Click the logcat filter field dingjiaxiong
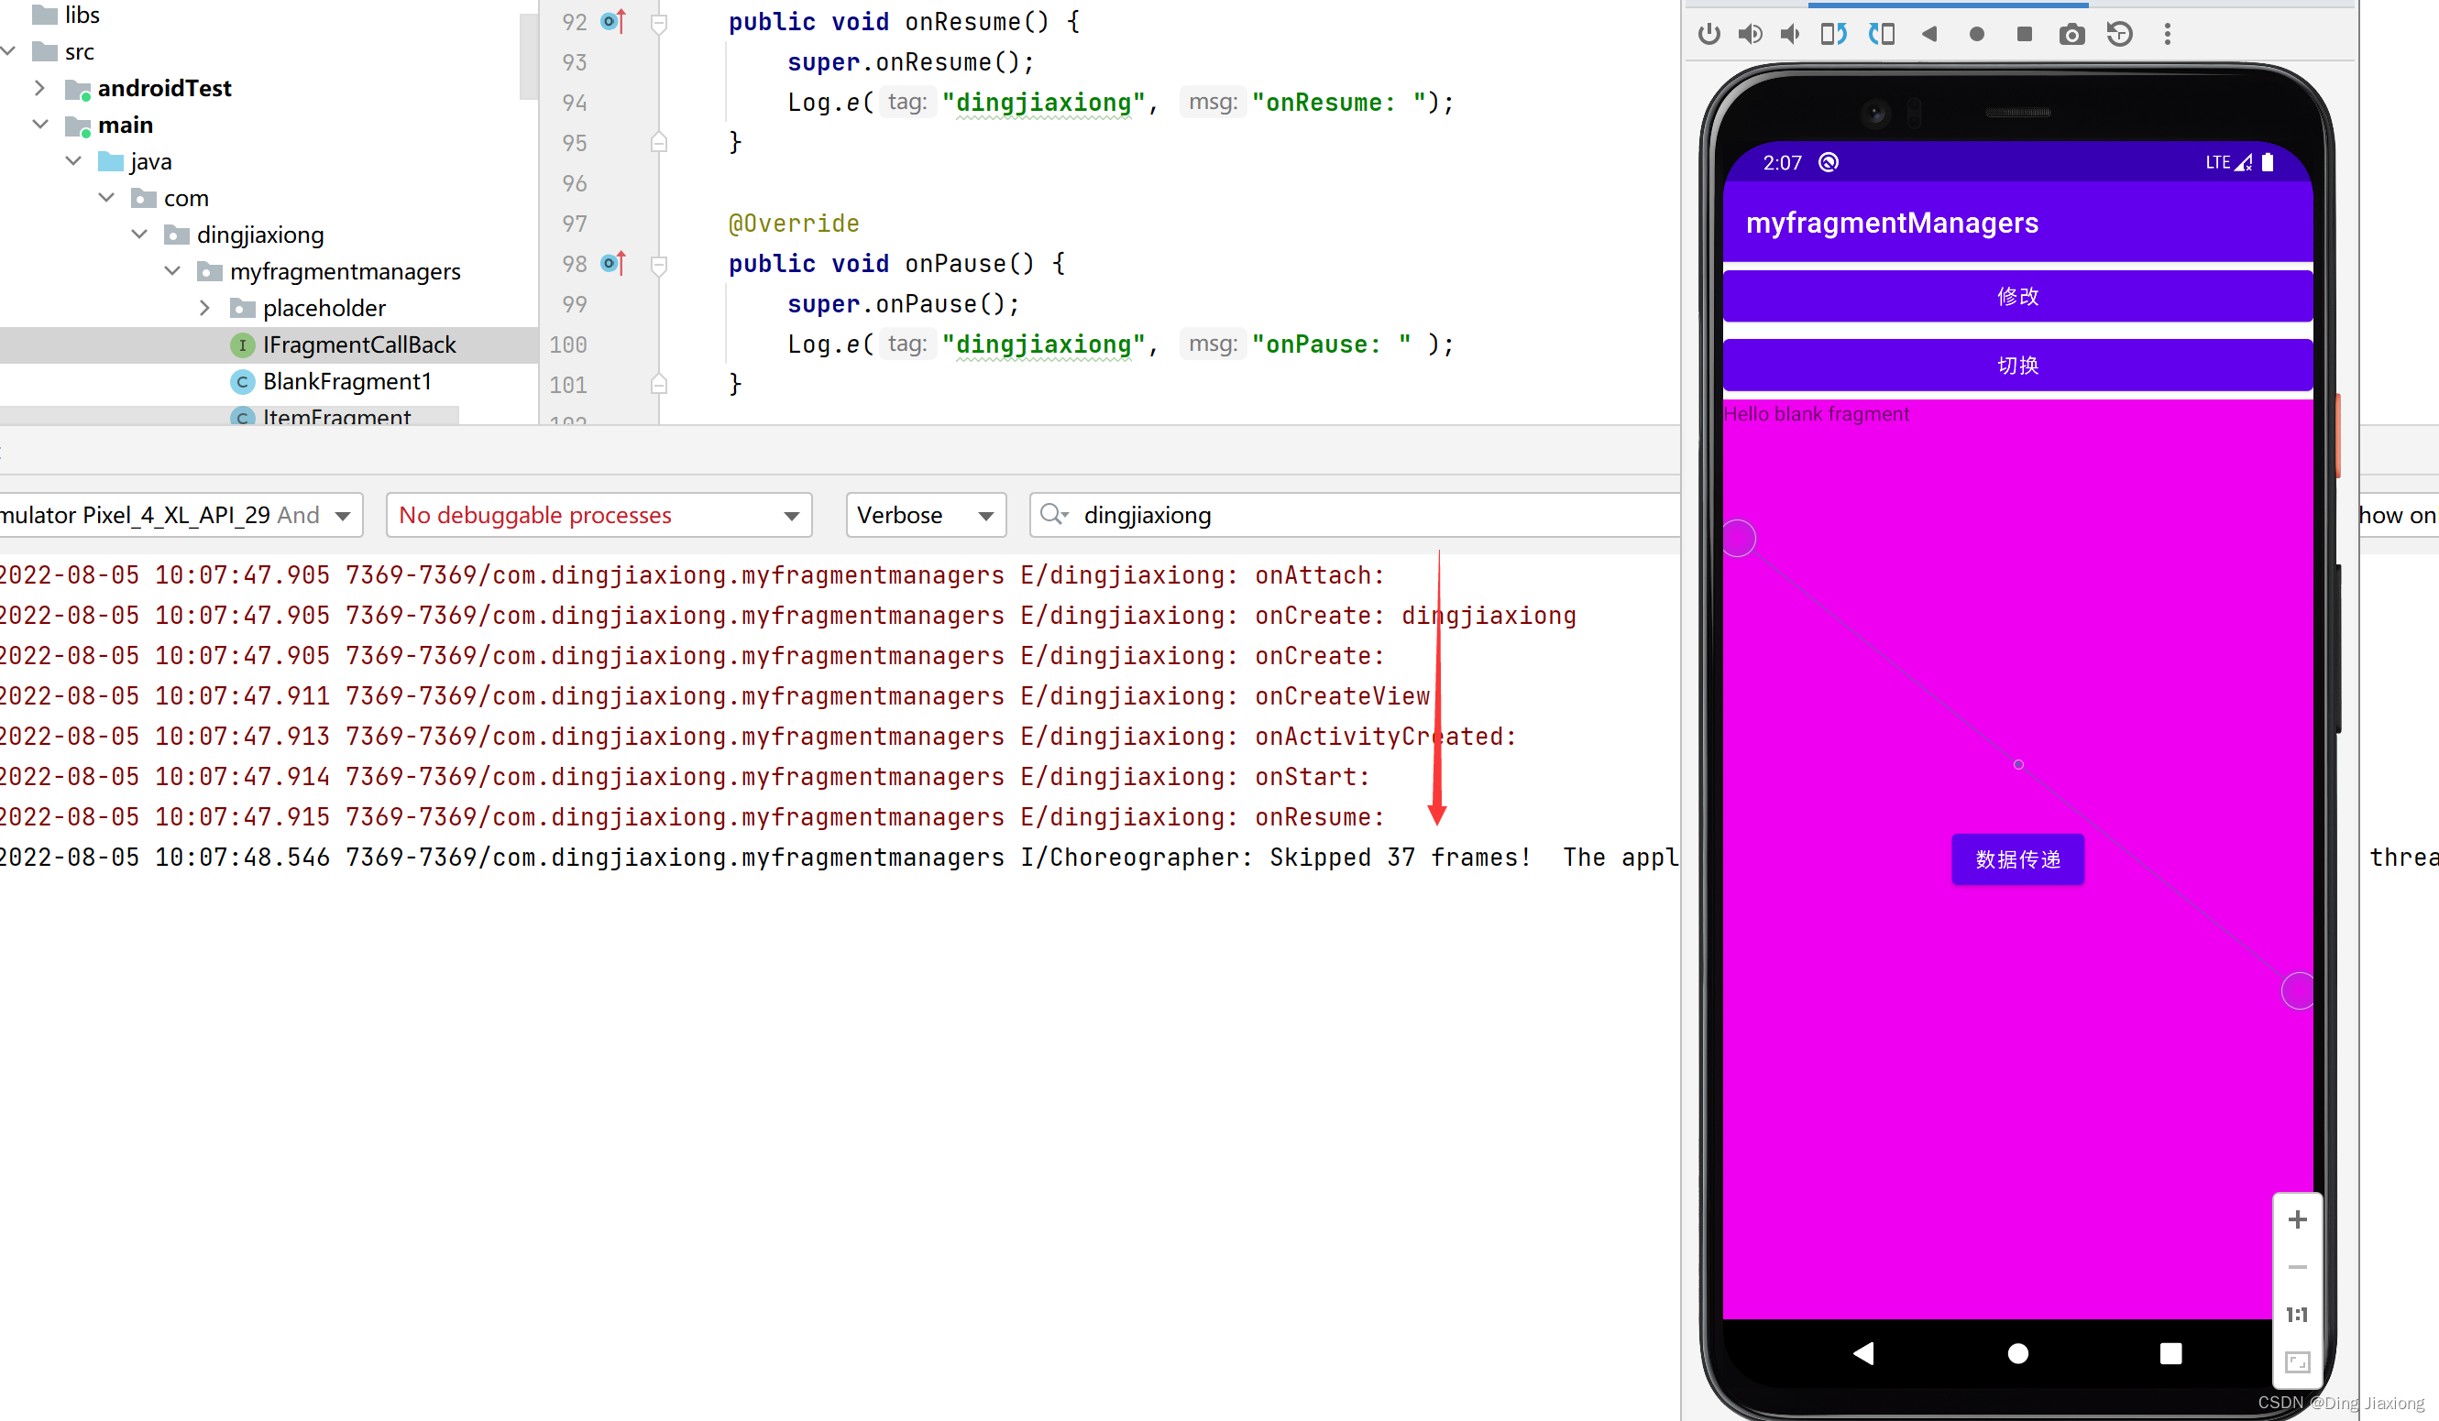This screenshot has height=1421, width=2439. pyautogui.click(x=1355, y=515)
